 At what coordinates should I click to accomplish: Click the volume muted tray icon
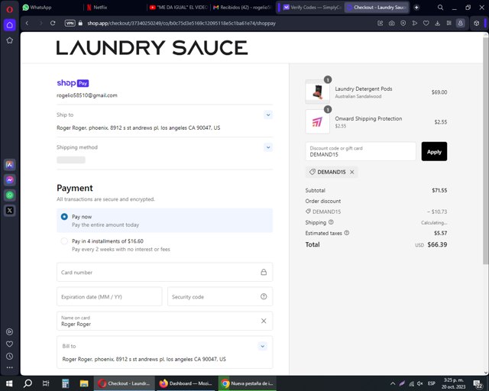420,383
